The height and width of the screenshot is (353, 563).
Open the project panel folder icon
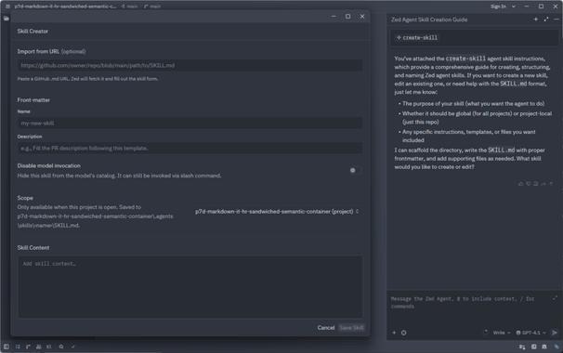click(7, 19)
